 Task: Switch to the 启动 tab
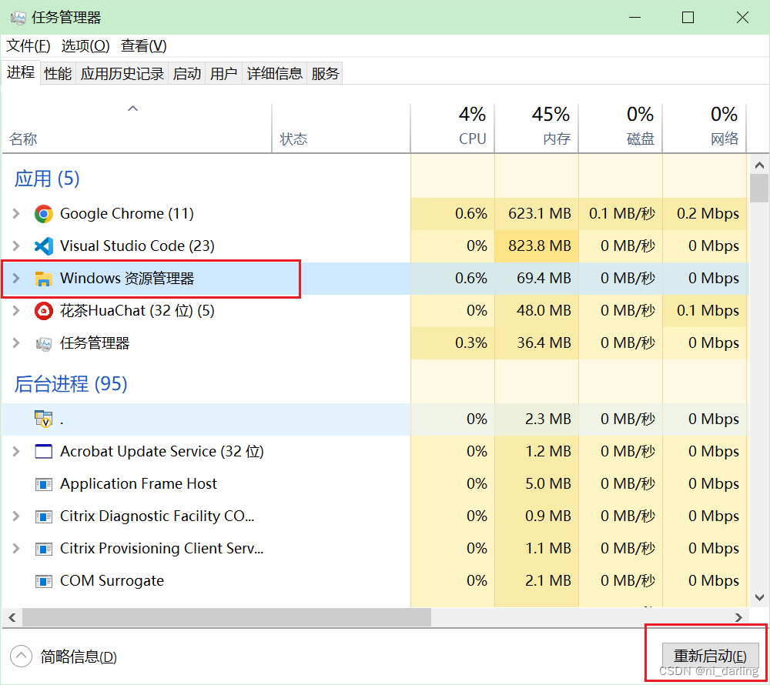coord(187,74)
